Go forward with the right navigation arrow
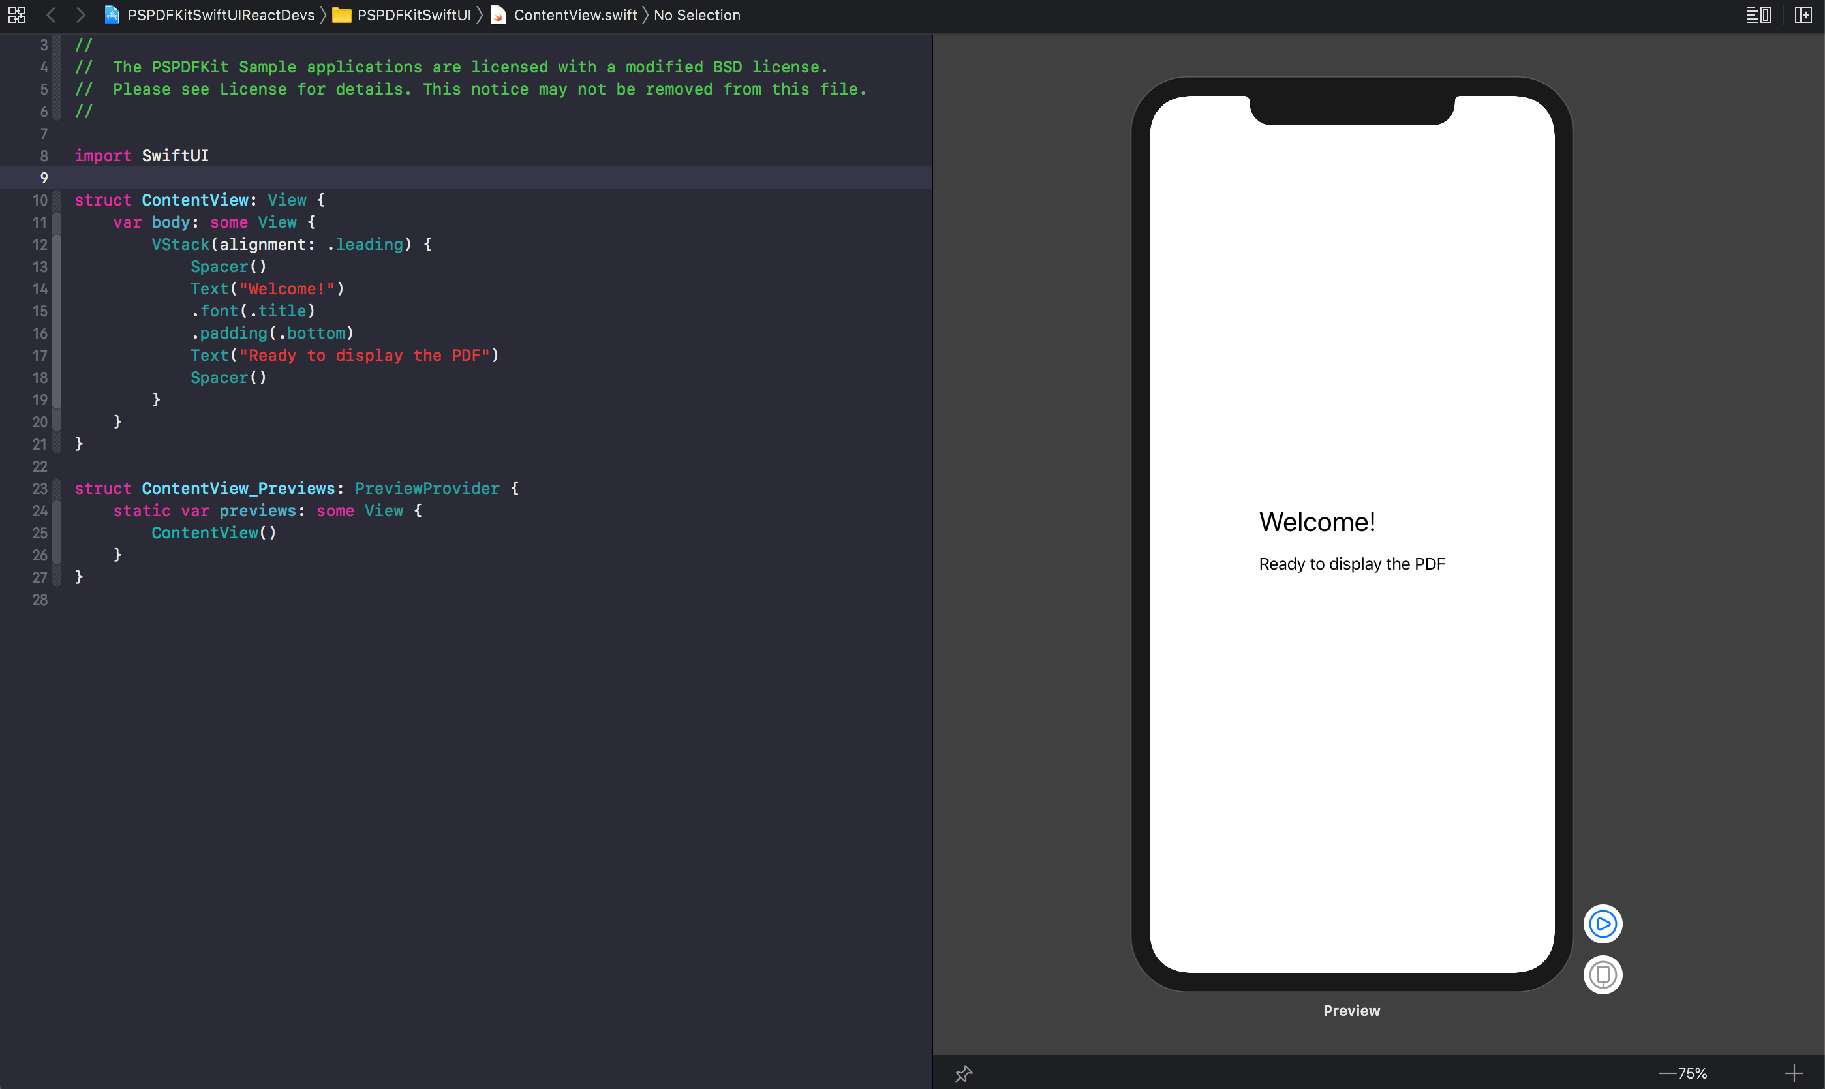 pos(81,14)
